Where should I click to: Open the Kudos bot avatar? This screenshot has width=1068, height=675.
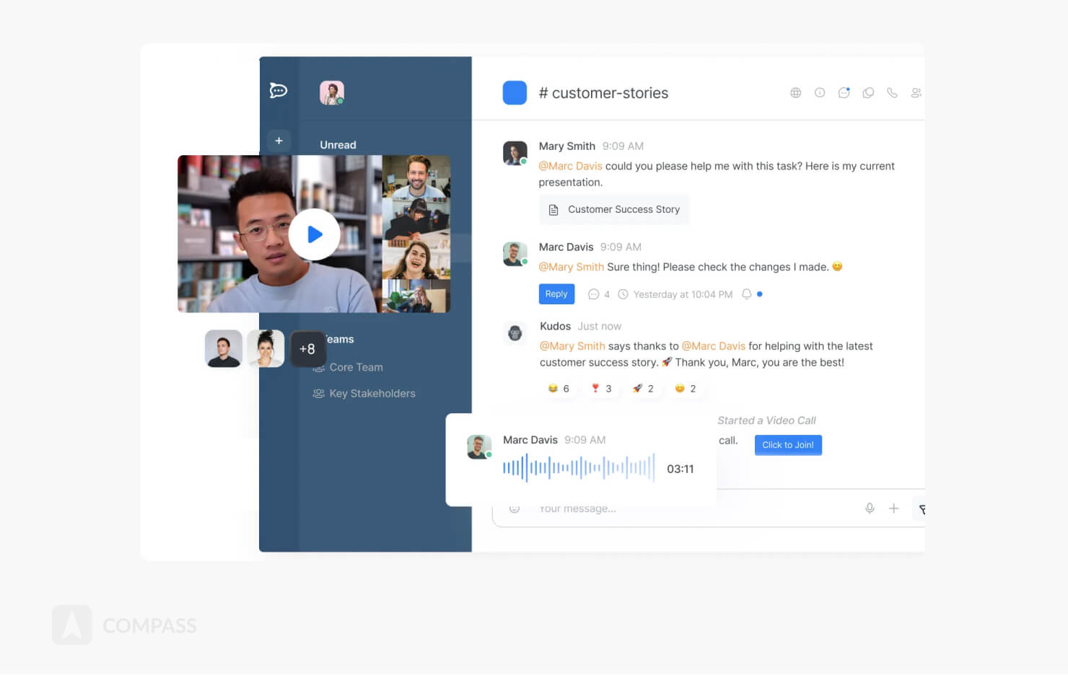click(x=515, y=333)
